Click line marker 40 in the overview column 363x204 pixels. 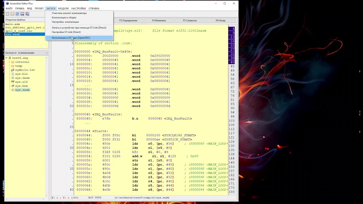232,62
